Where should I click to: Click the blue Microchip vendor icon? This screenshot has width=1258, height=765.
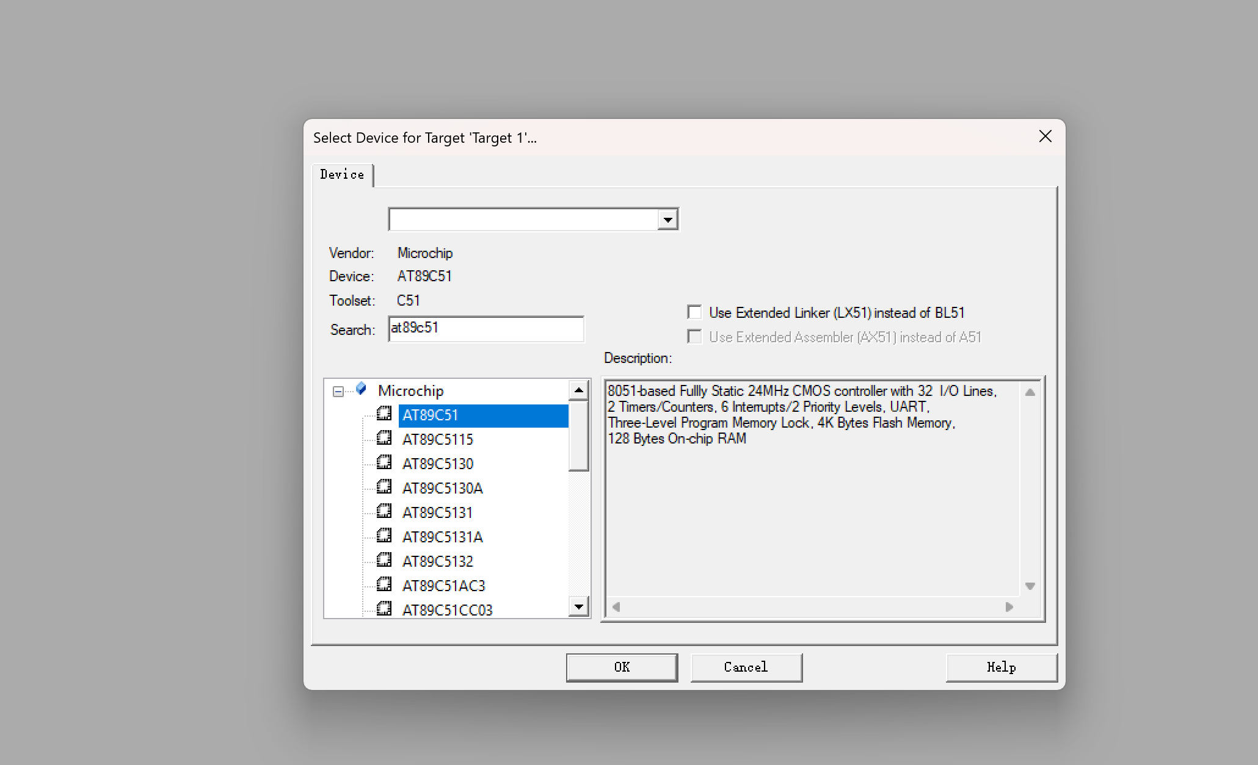(x=362, y=389)
